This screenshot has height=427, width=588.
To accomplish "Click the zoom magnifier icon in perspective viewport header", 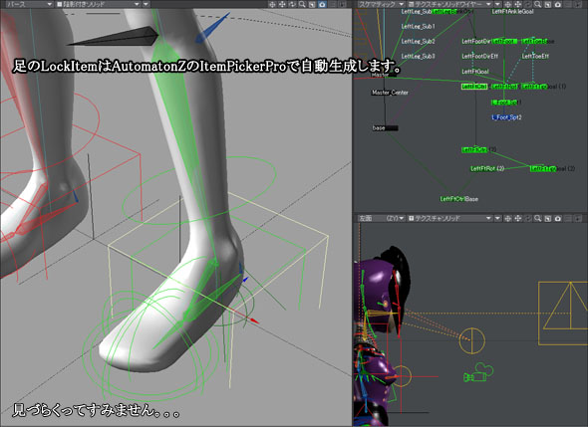I will (x=302, y=4).
